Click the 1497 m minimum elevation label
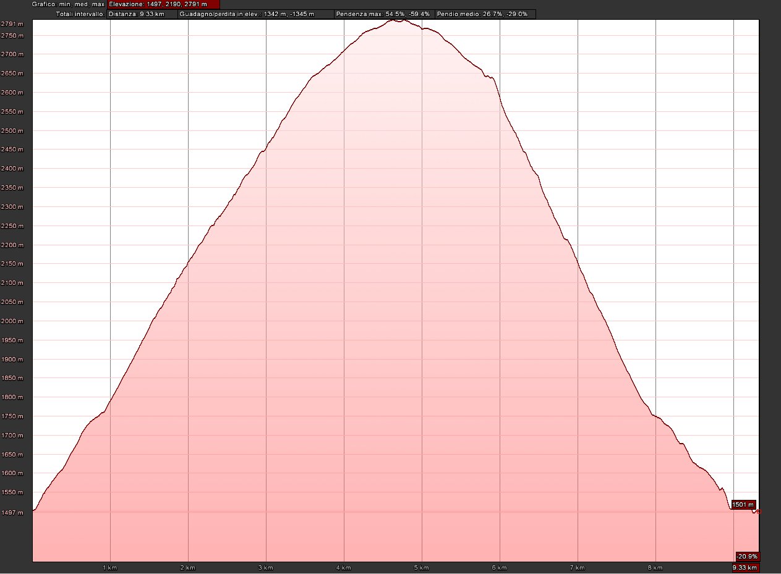781x574 pixels. click(12, 512)
